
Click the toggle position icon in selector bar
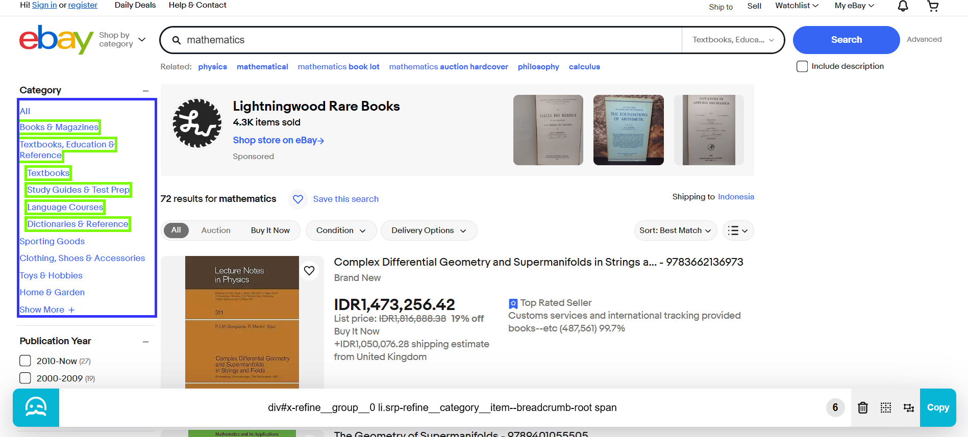(x=909, y=407)
